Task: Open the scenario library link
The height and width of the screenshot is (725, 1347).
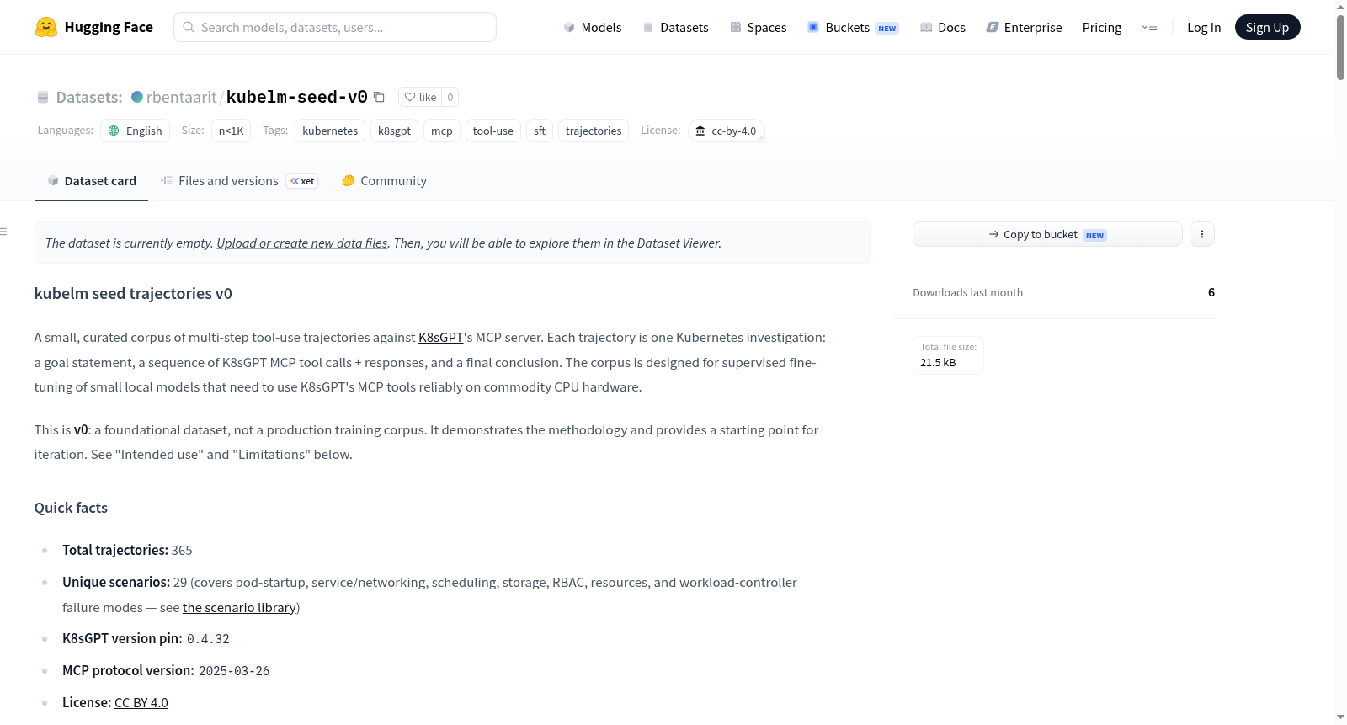Action: pos(239,607)
